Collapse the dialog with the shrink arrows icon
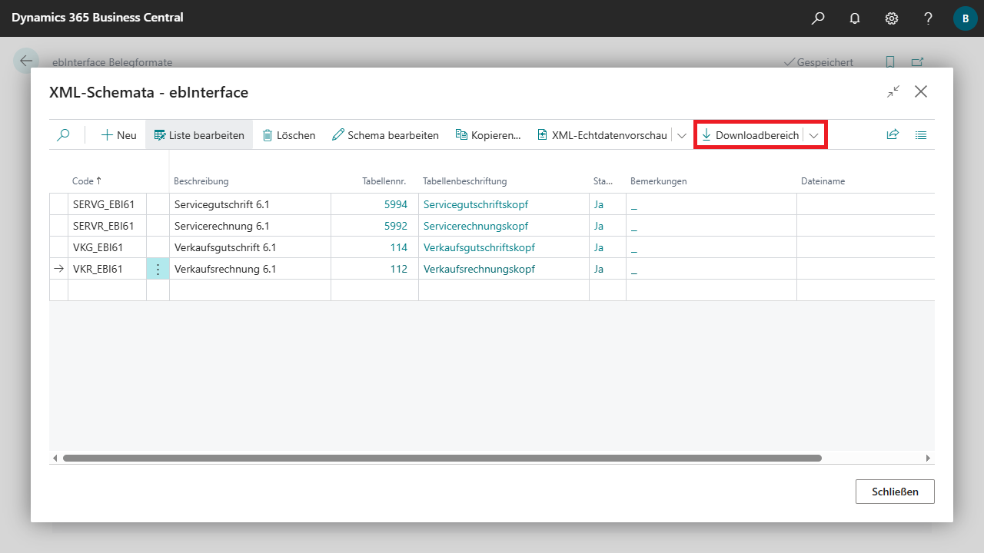Screen dimensions: 984x553 tap(893, 91)
